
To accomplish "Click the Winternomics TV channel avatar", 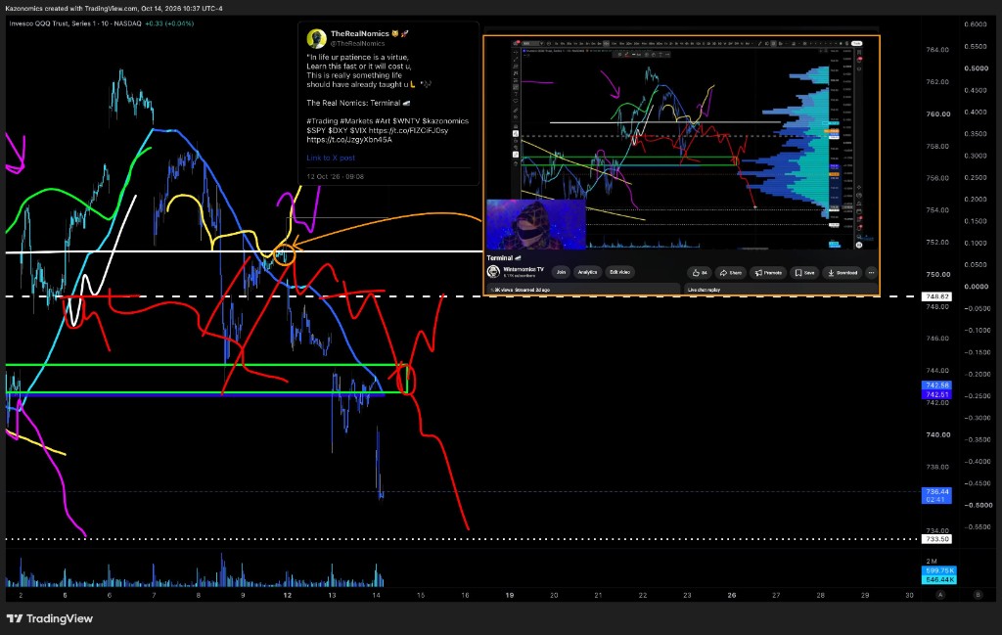I will 493,271.
